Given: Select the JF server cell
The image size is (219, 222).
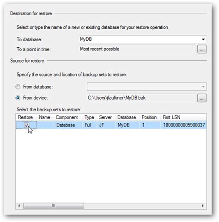Looking at the screenshot, I should pyautogui.click(x=106, y=125).
